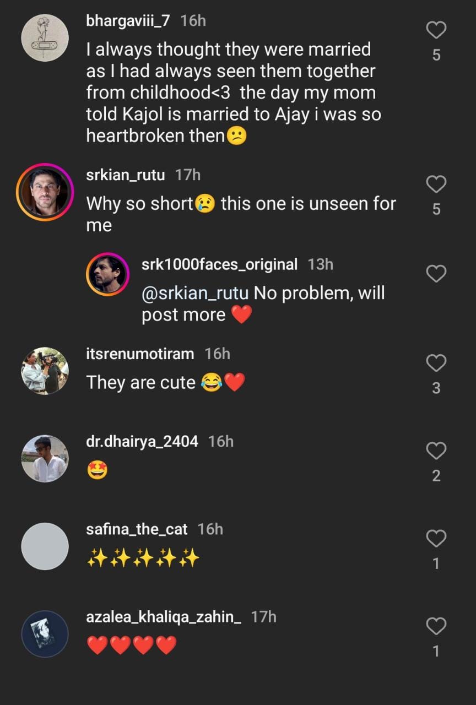Open bhargaviii_7's profile picture
Image resolution: width=476 pixels, height=705 pixels.
pos(45,38)
